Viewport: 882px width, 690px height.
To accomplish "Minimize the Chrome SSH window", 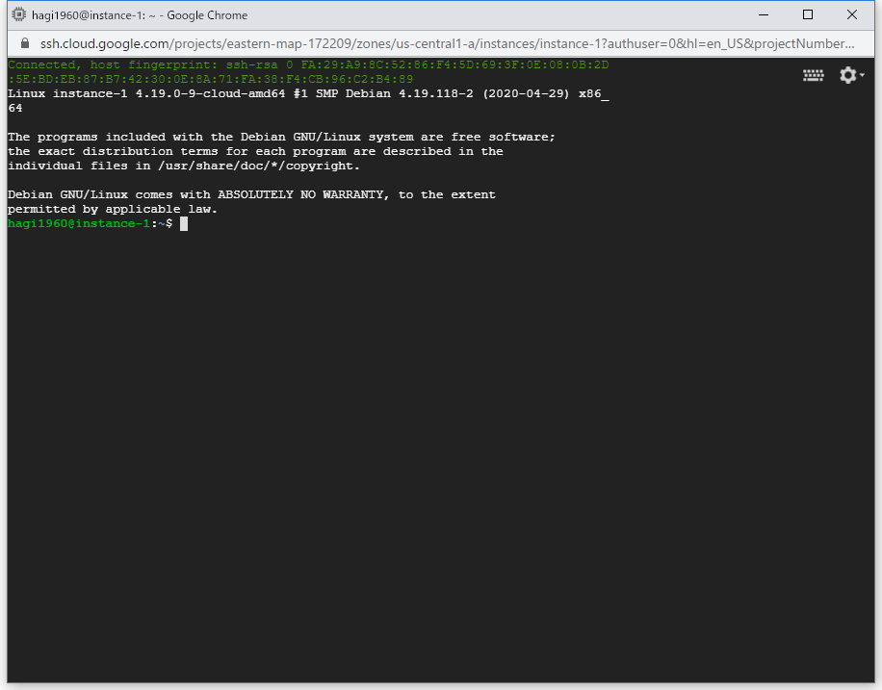I will [764, 15].
